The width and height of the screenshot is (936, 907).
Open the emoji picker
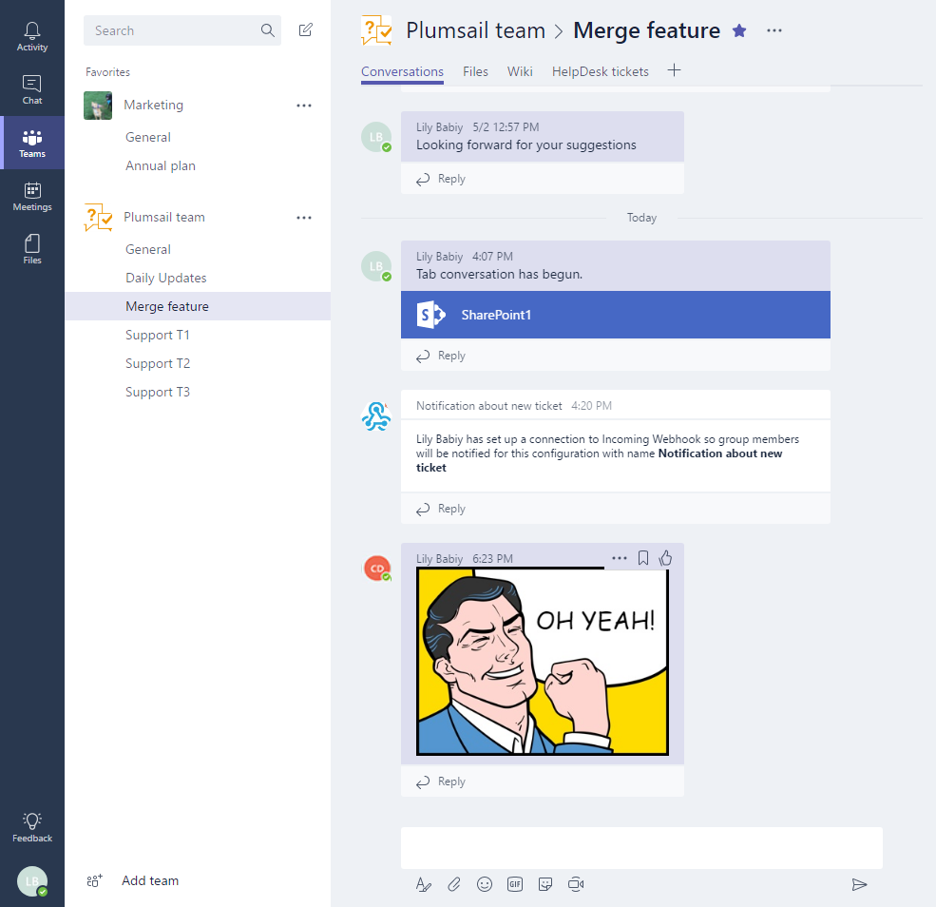[x=485, y=884]
